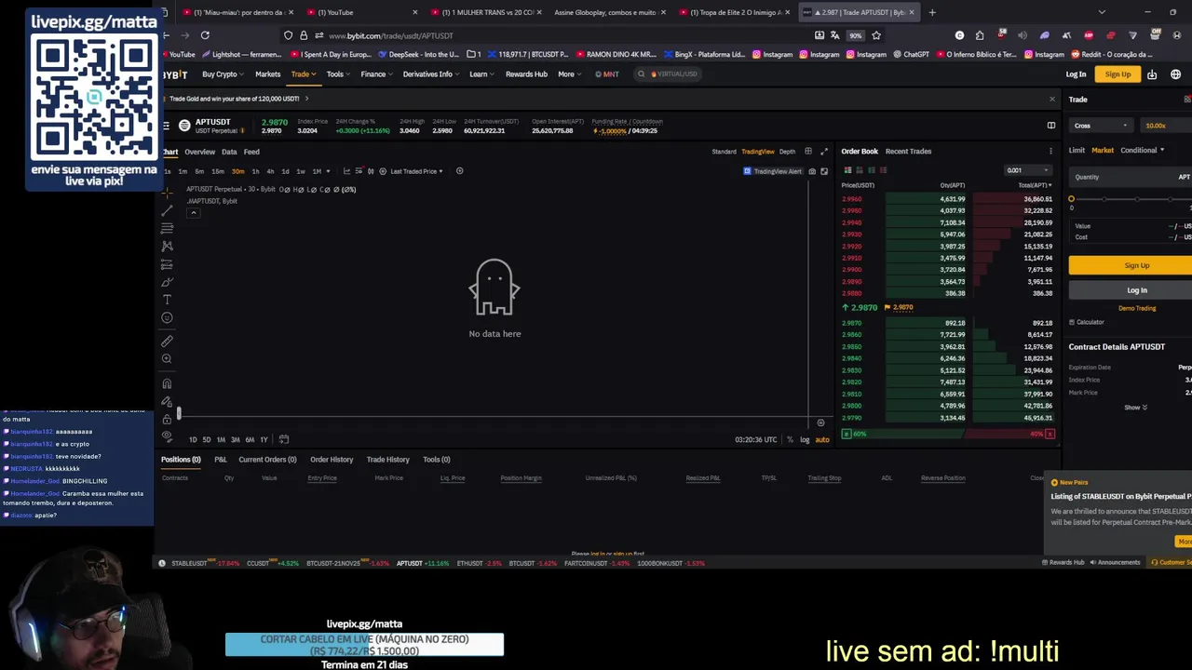1192x670 pixels.
Task: Open Conditional order type dropdown
Action: click(x=1142, y=150)
